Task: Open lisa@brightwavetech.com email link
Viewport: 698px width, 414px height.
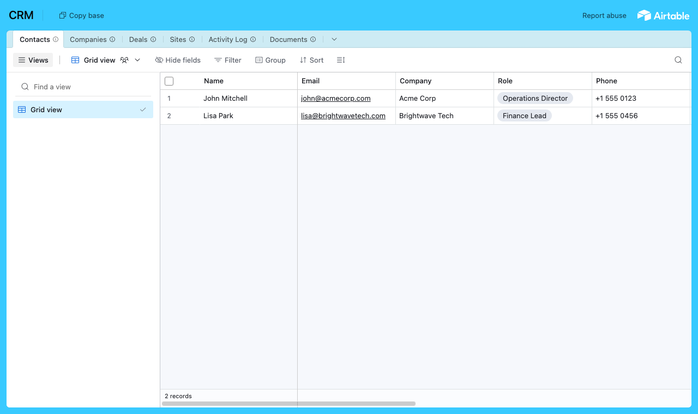Action: coord(343,116)
